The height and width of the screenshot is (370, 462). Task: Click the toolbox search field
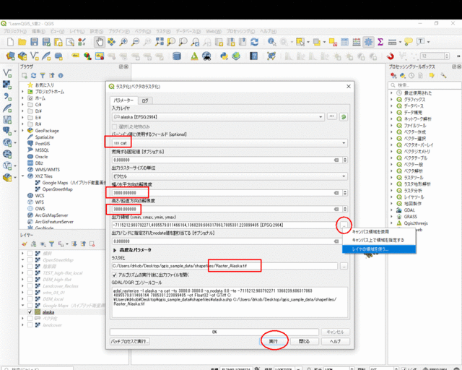[x=424, y=85]
